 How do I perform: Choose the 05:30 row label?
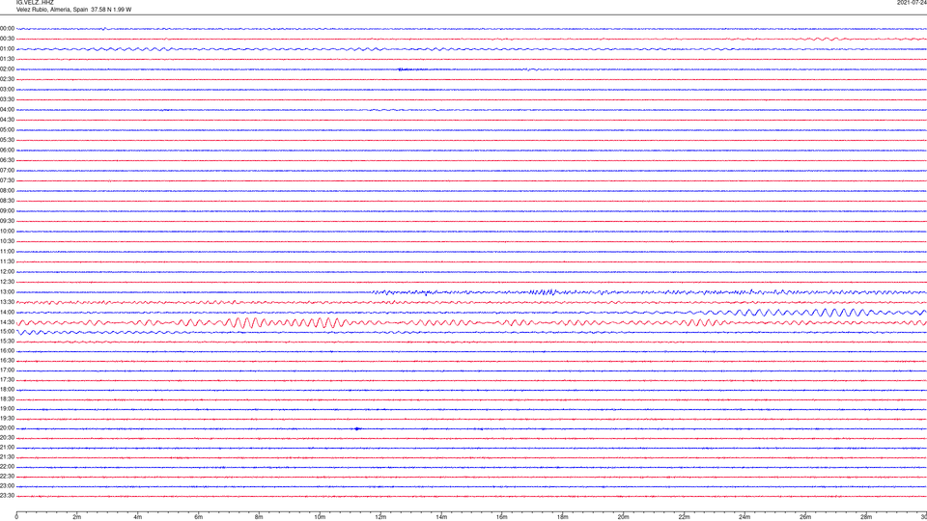tap(7, 140)
